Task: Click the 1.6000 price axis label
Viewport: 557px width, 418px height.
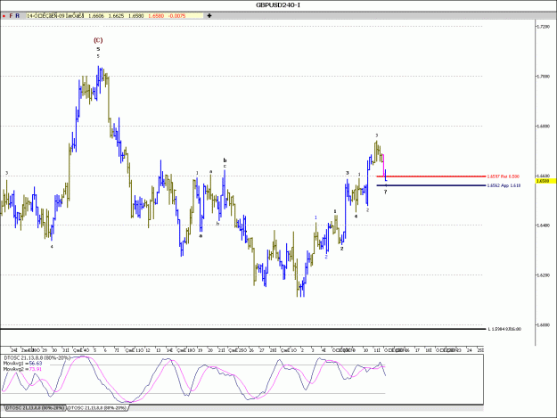Action: (543, 324)
